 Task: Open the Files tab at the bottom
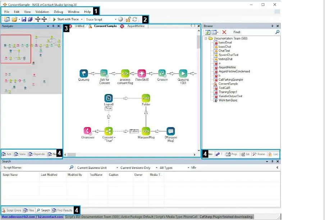[29, 210]
